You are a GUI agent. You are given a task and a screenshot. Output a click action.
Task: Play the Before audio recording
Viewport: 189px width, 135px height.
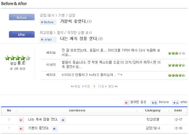pos(48,22)
